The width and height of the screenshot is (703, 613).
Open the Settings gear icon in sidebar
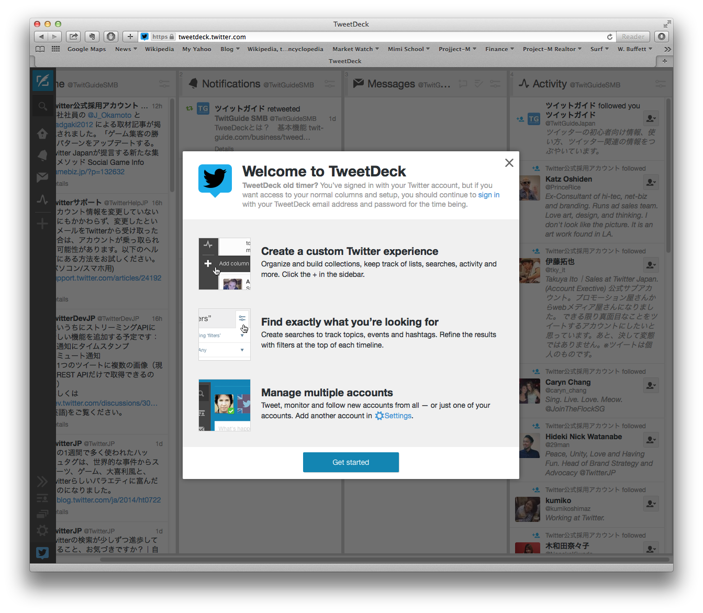click(42, 530)
